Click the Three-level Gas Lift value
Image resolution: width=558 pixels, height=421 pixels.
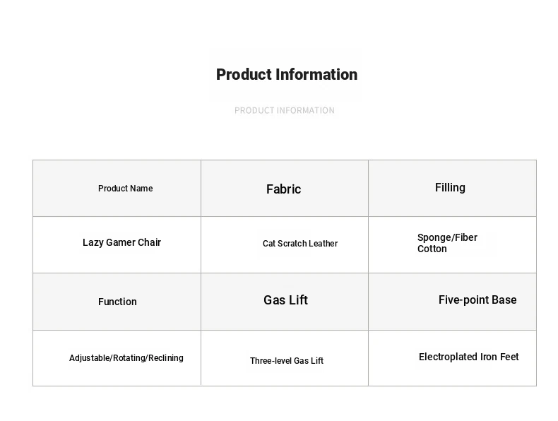(287, 361)
